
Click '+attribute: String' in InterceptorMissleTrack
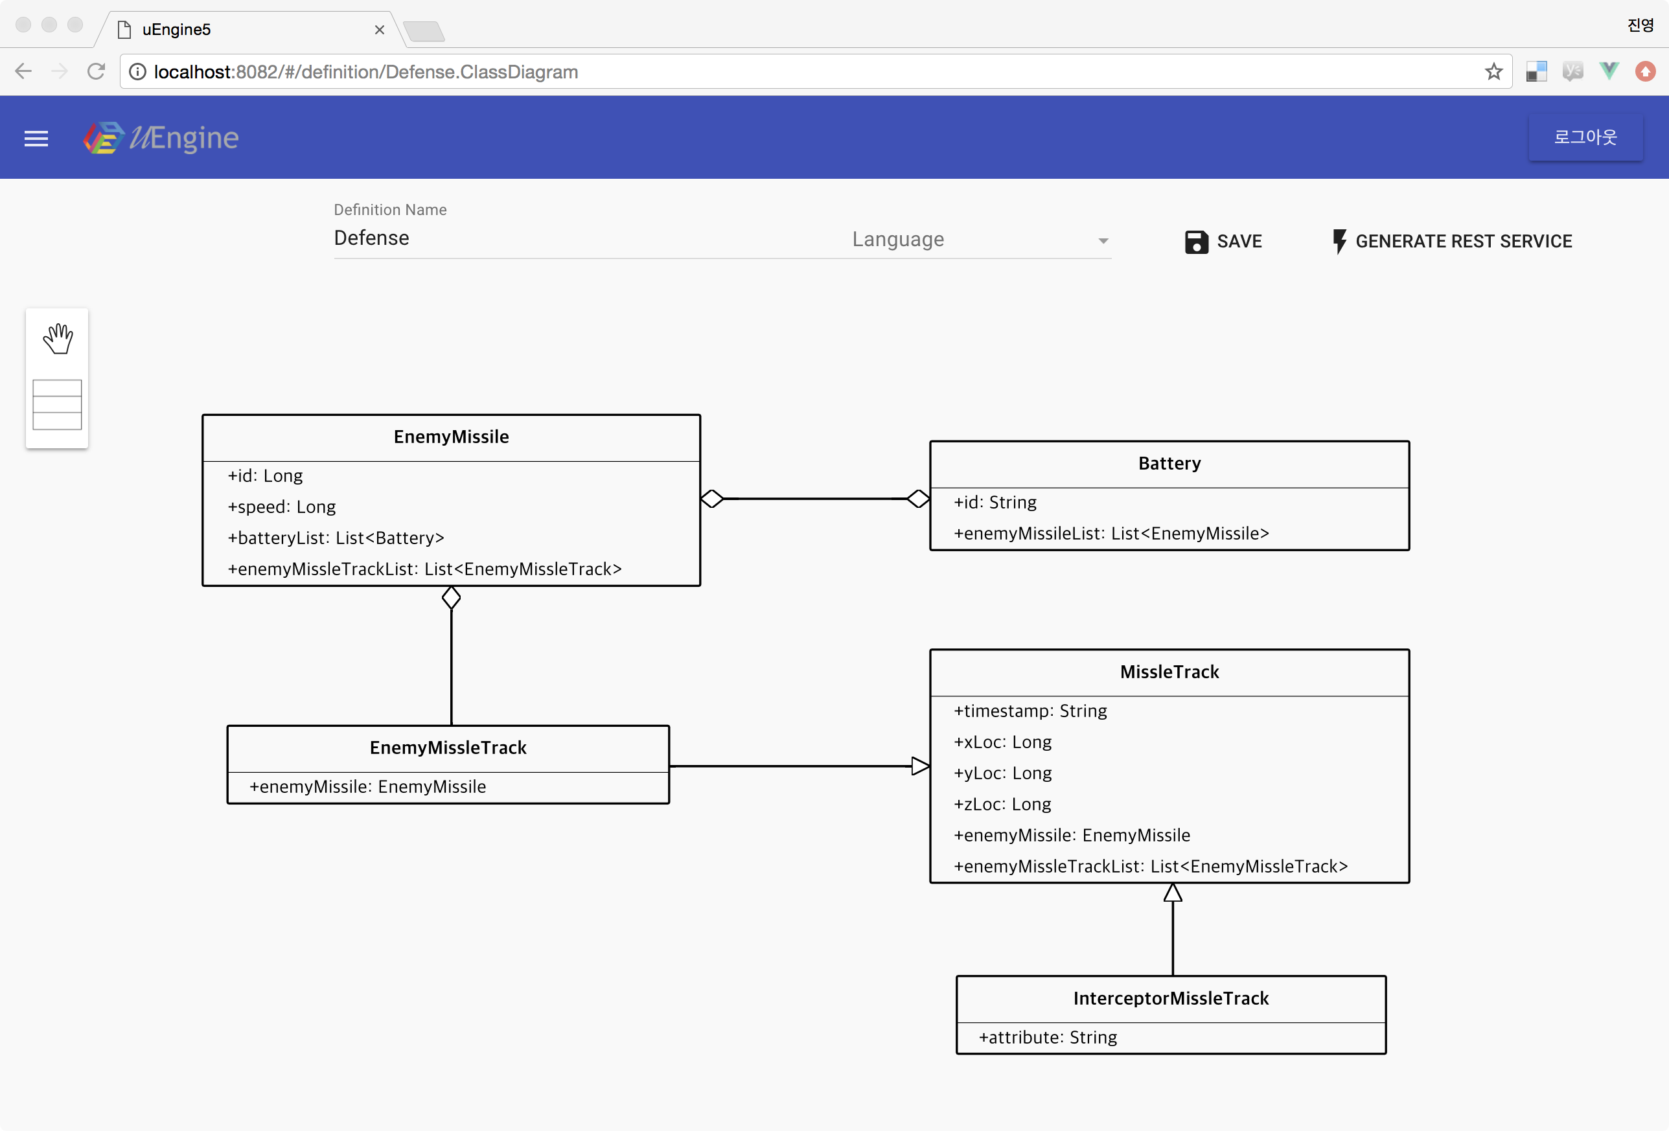pyautogui.click(x=1048, y=1037)
